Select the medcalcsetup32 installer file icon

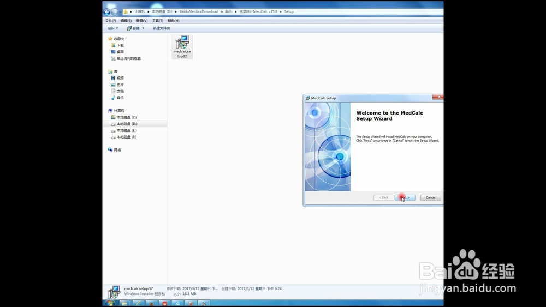(x=182, y=46)
